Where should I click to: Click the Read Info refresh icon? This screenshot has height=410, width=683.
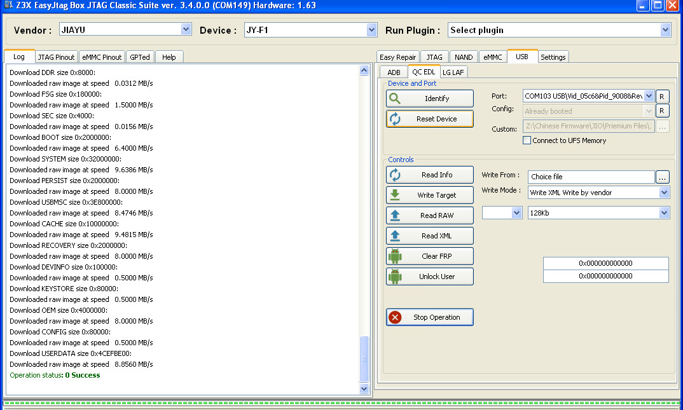coord(395,175)
